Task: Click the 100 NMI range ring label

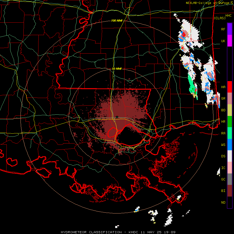Action: tap(117, 21)
